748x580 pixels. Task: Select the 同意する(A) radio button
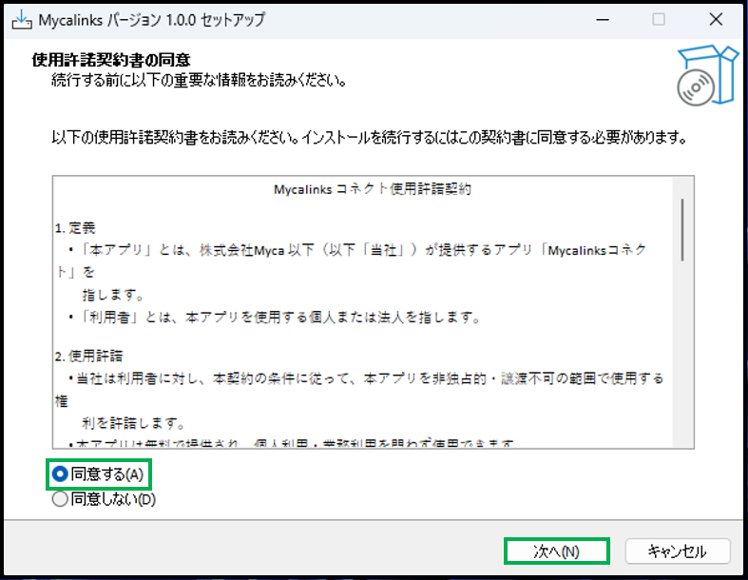point(61,474)
